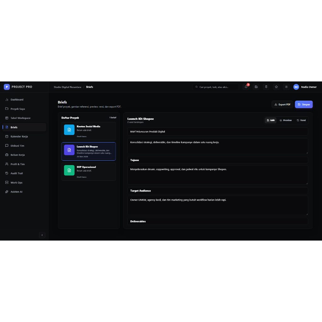Click the Proyek Saya folder icon
This screenshot has height=322, width=322.
(7, 108)
